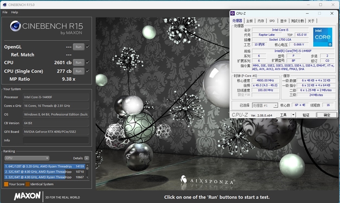Click the 24 MBytes L3 cache value
Screen dimensions: 340x203
(x=316, y=95)
